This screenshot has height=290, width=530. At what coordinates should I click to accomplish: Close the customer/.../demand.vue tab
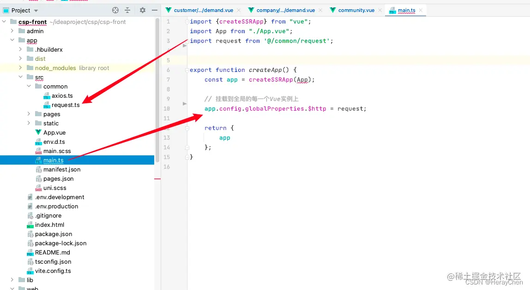tap(239, 10)
